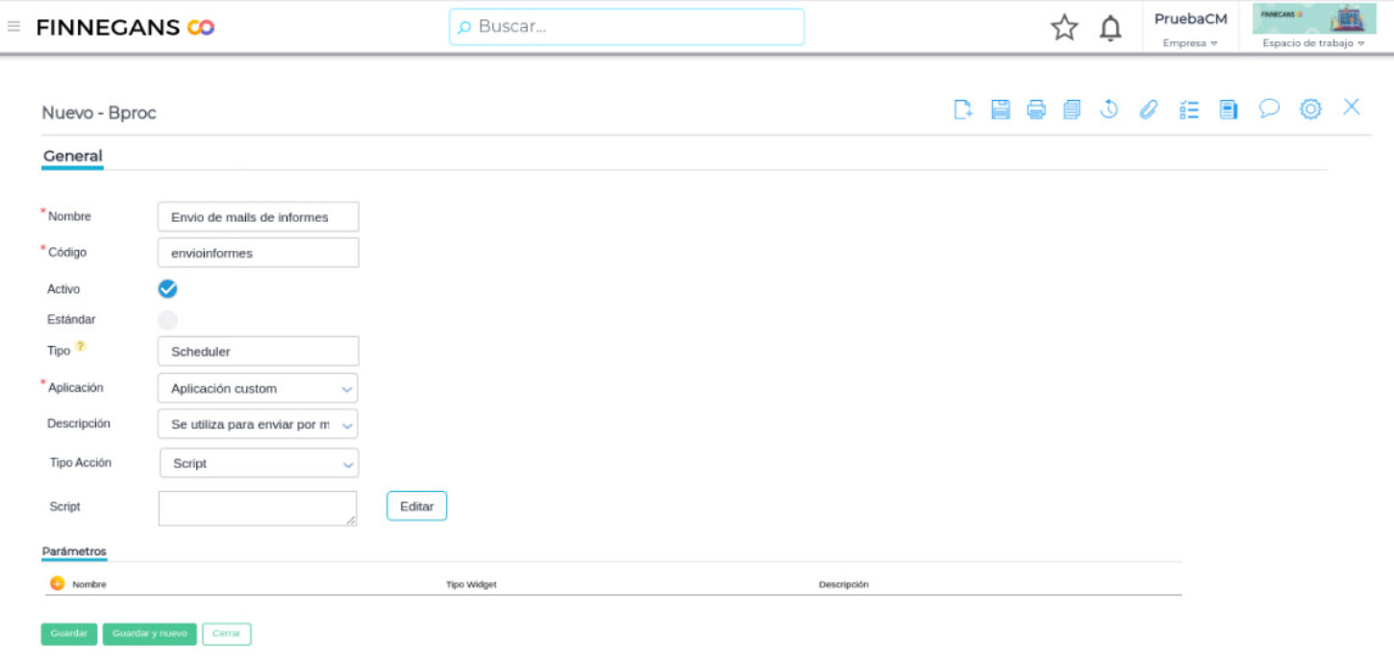Click the Buscar search field

(x=627, y=27)
